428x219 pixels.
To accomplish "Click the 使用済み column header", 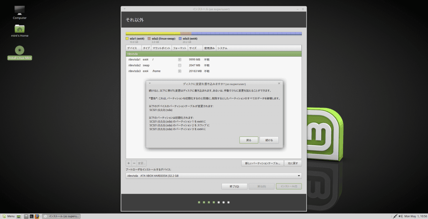I will [209, 48].
